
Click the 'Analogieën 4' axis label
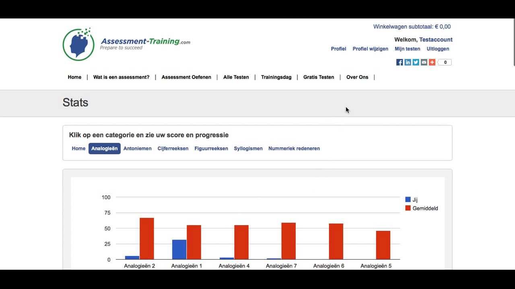(234, 266)
